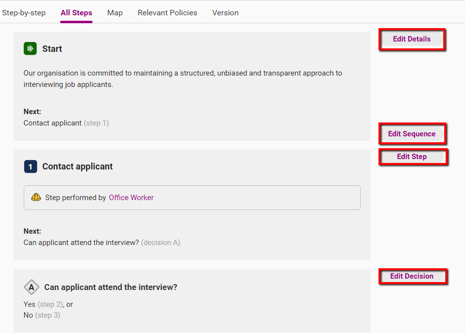The image size is (465, 333).
Task: Click the Start heading
Action: (x=52, y=49)
